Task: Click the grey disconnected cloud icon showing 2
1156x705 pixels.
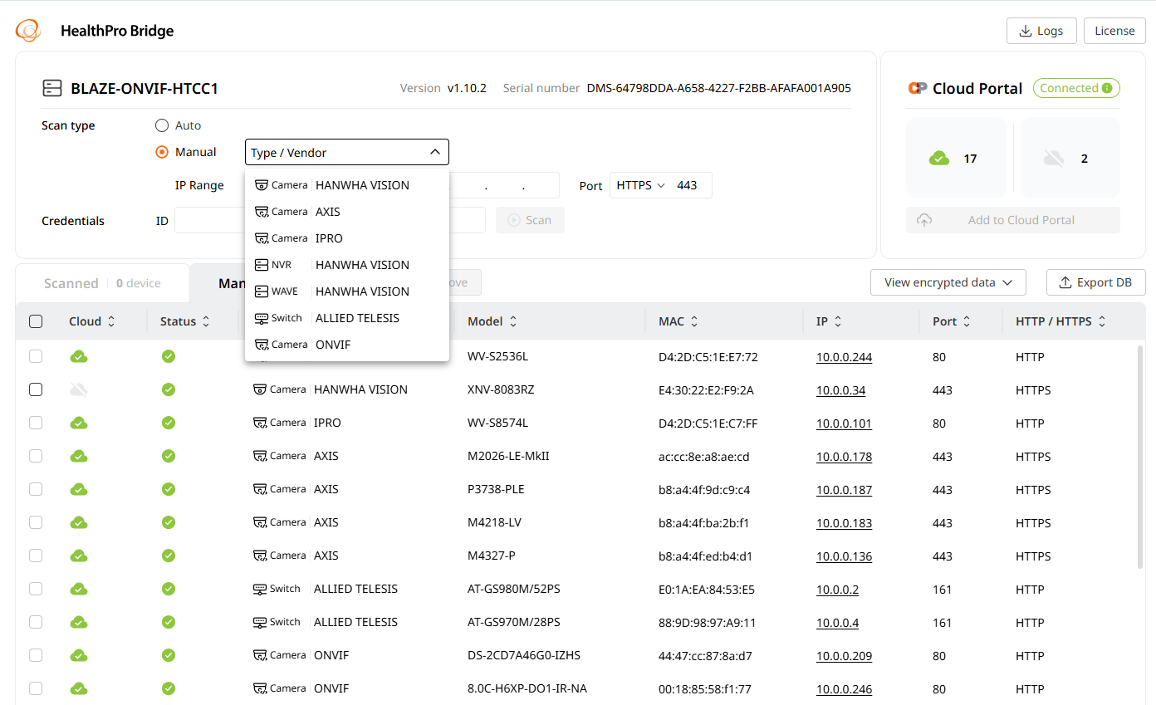Action: coord(1054,159)
